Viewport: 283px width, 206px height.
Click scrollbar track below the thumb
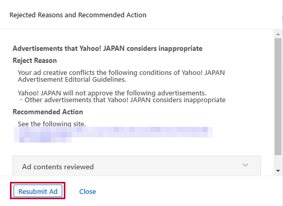coord(278,161)
